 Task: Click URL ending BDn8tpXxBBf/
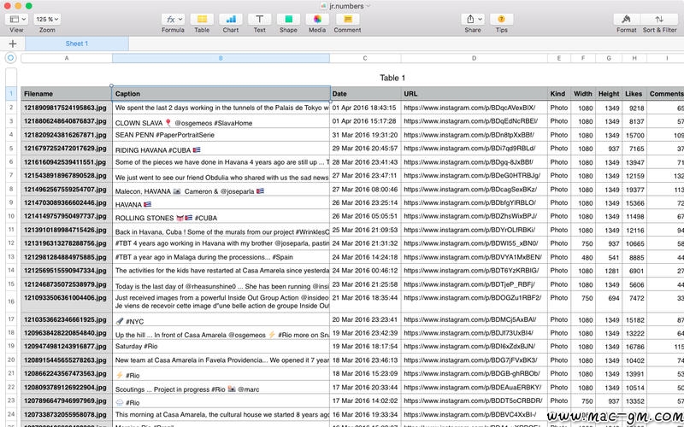[x=475, y=135]
